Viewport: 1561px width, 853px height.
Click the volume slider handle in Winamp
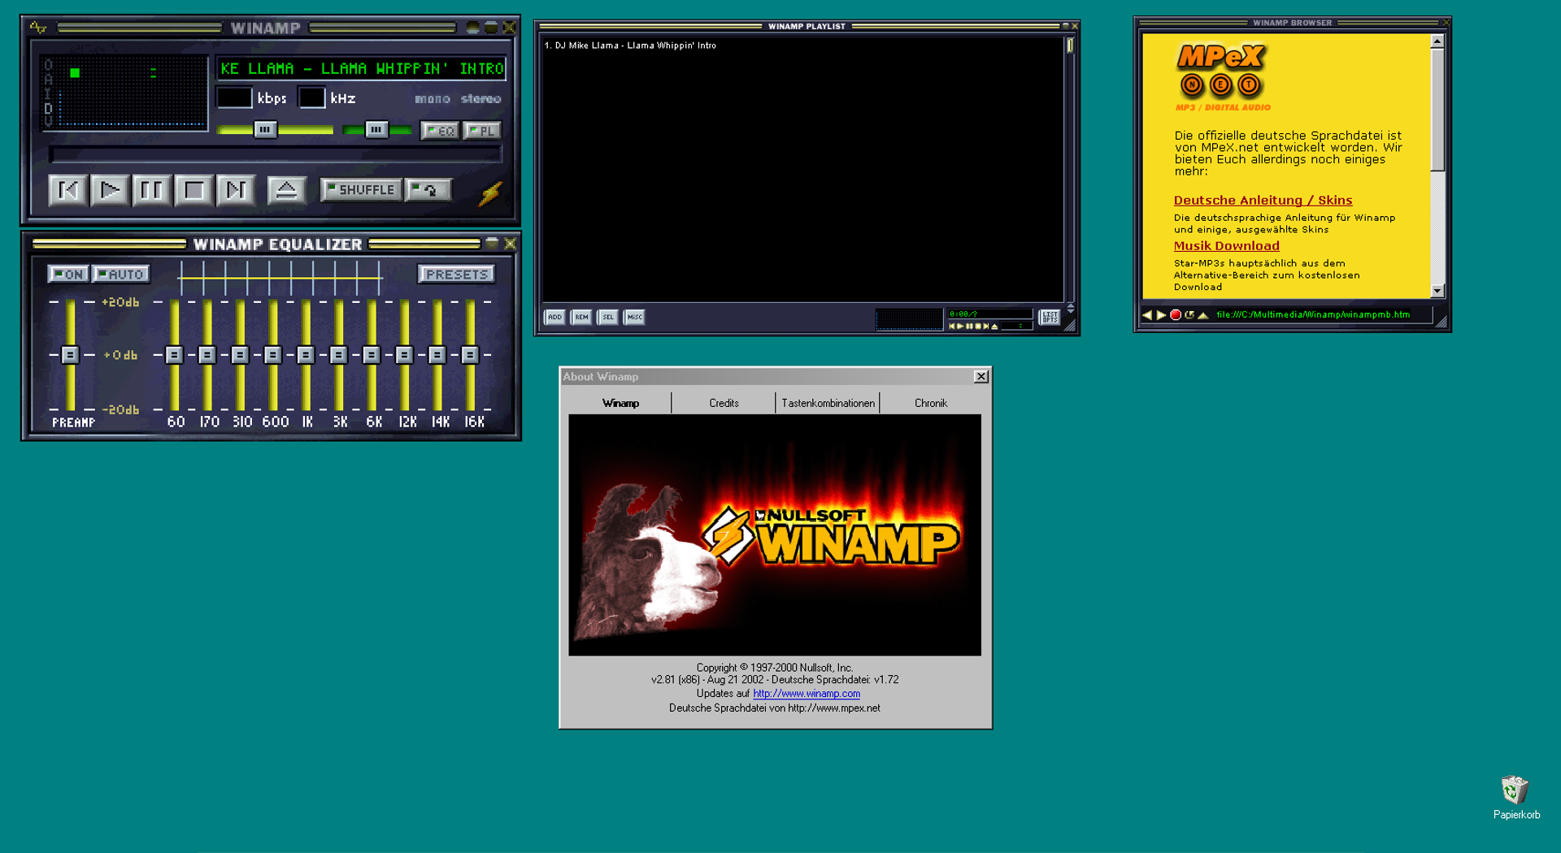(x=265, y=130)
